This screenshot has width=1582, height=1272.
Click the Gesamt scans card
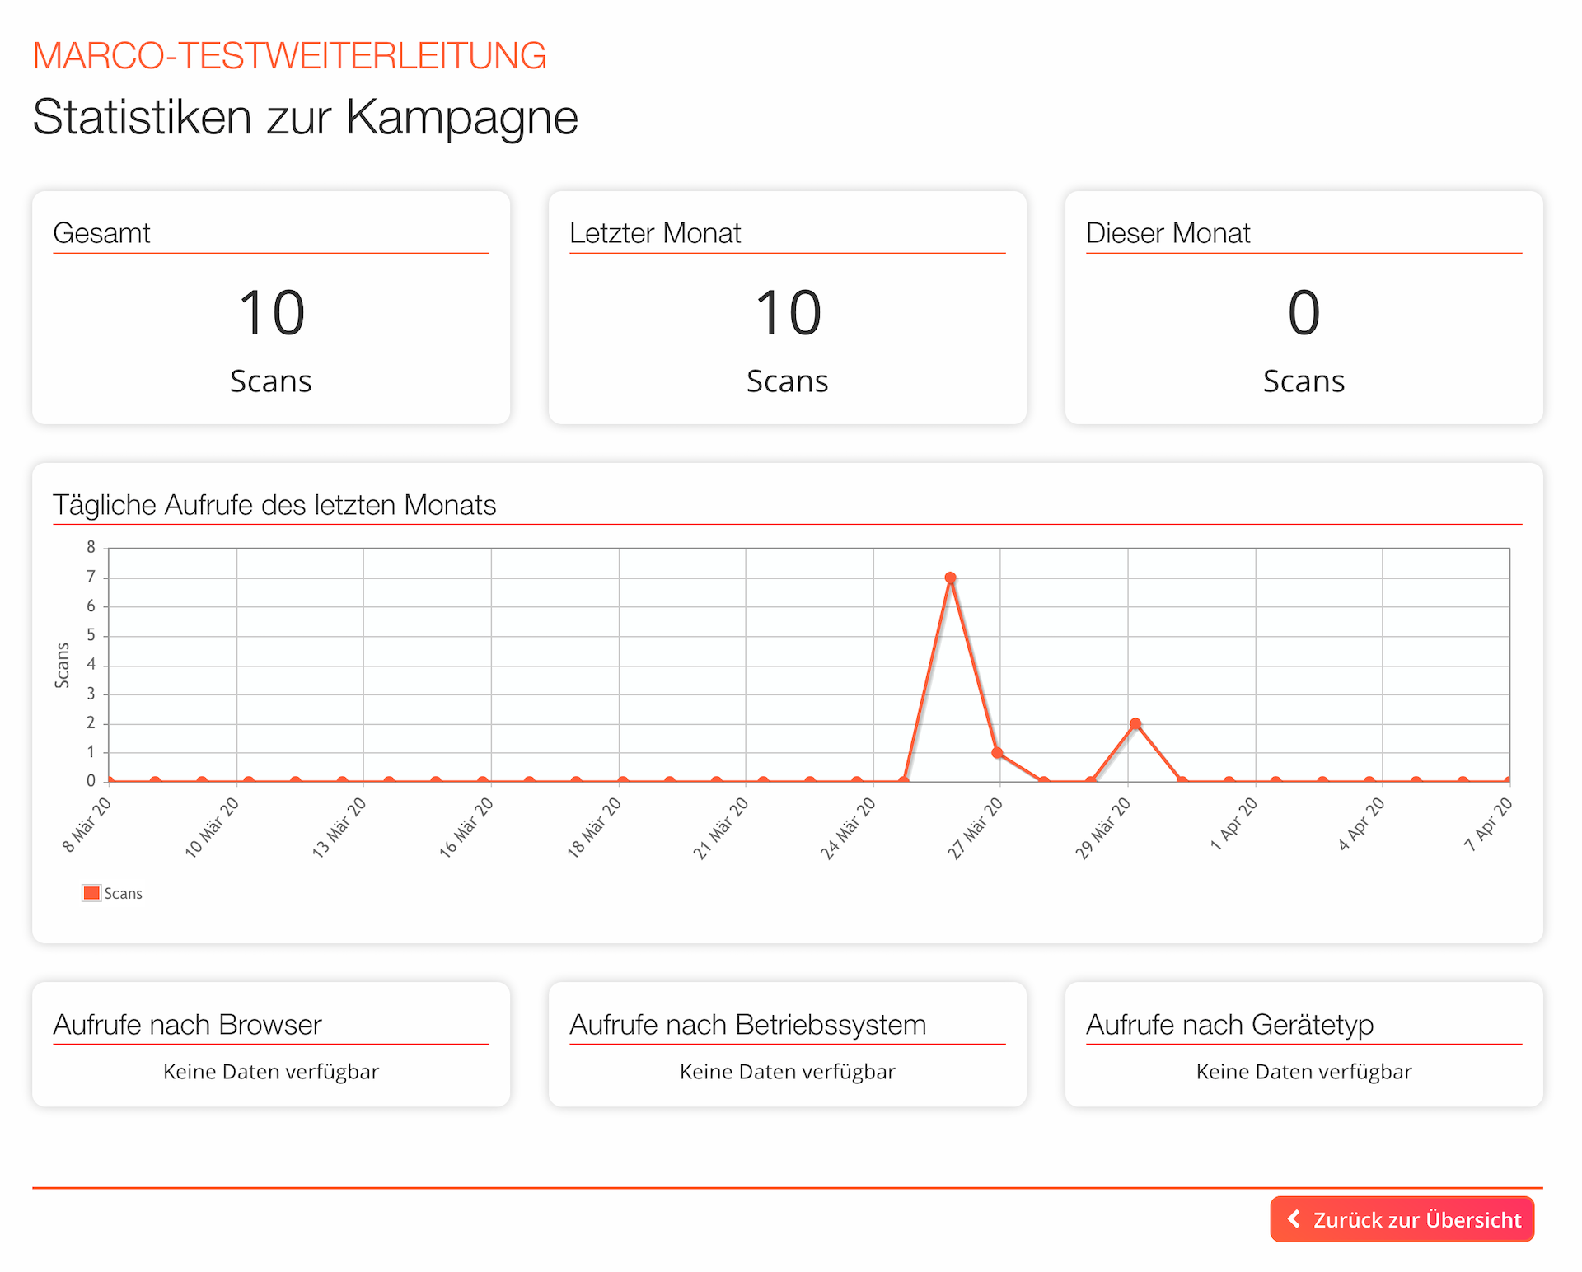click(271, 308)
